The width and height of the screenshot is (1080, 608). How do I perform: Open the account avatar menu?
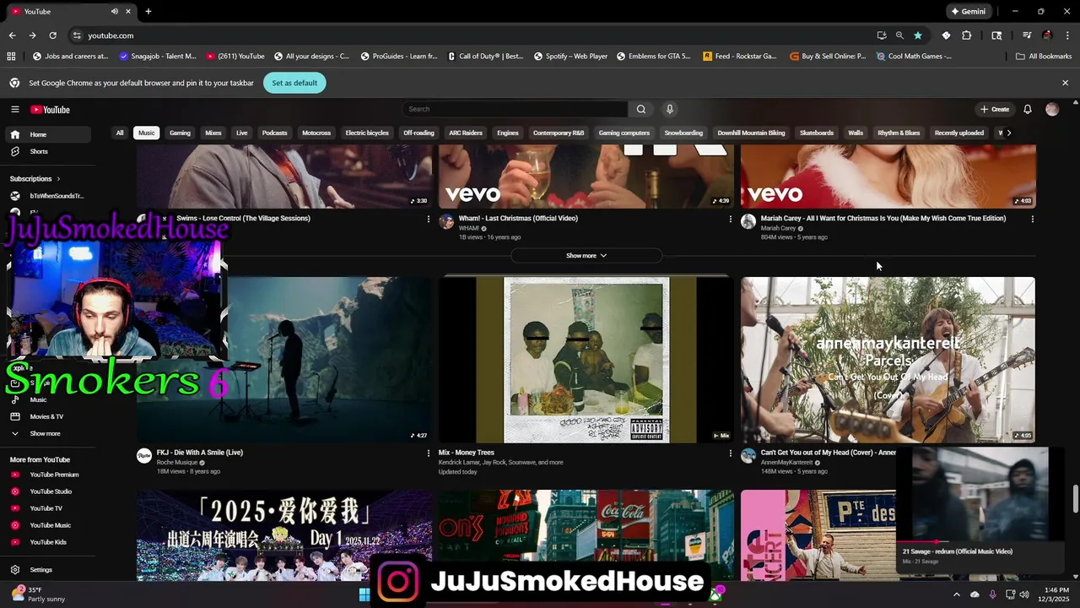click(1052, 109)
